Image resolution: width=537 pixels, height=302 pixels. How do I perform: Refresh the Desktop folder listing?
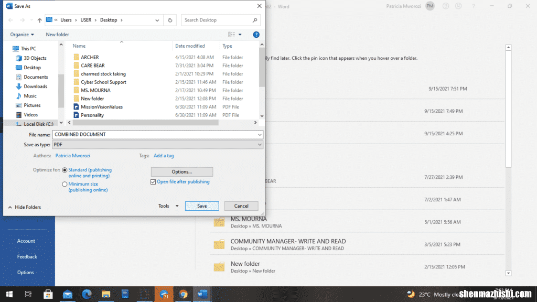tap(170, 20)
